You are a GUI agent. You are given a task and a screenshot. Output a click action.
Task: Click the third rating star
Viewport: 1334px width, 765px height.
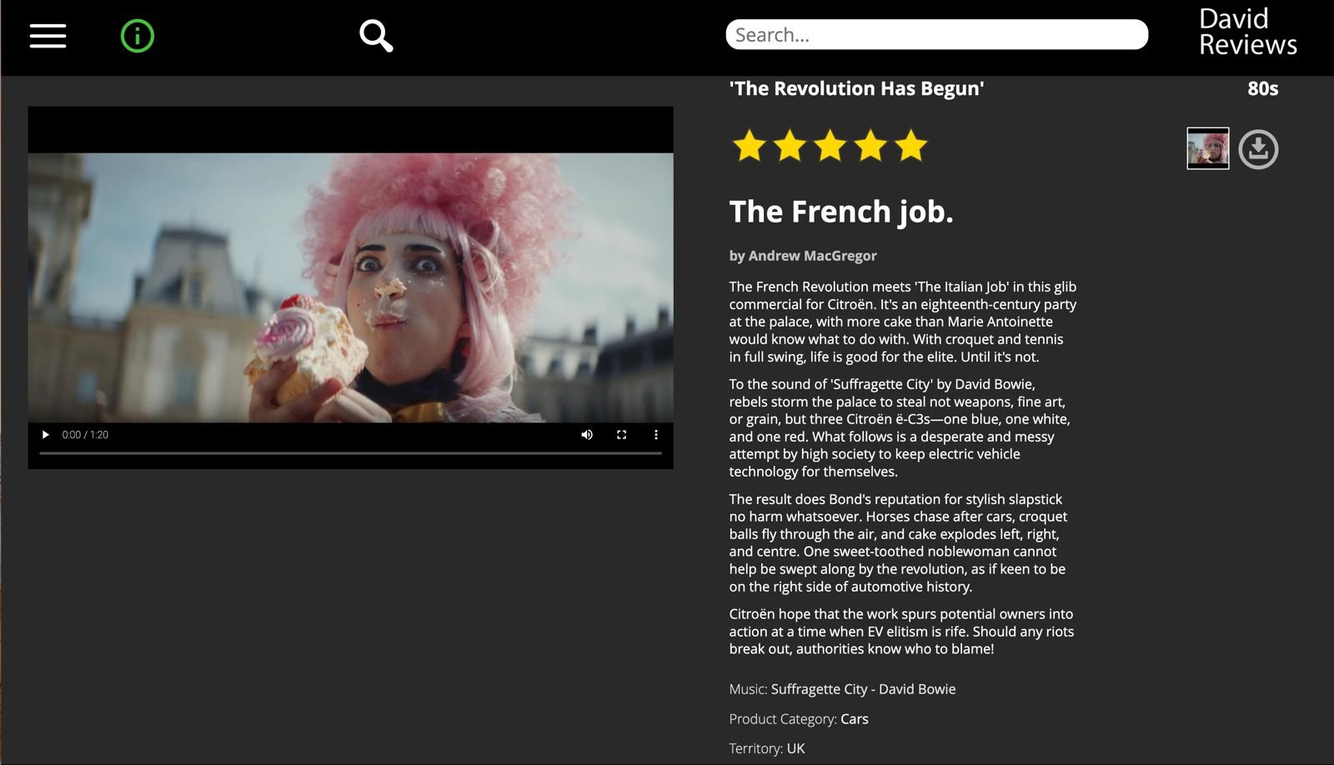[830, 146]
